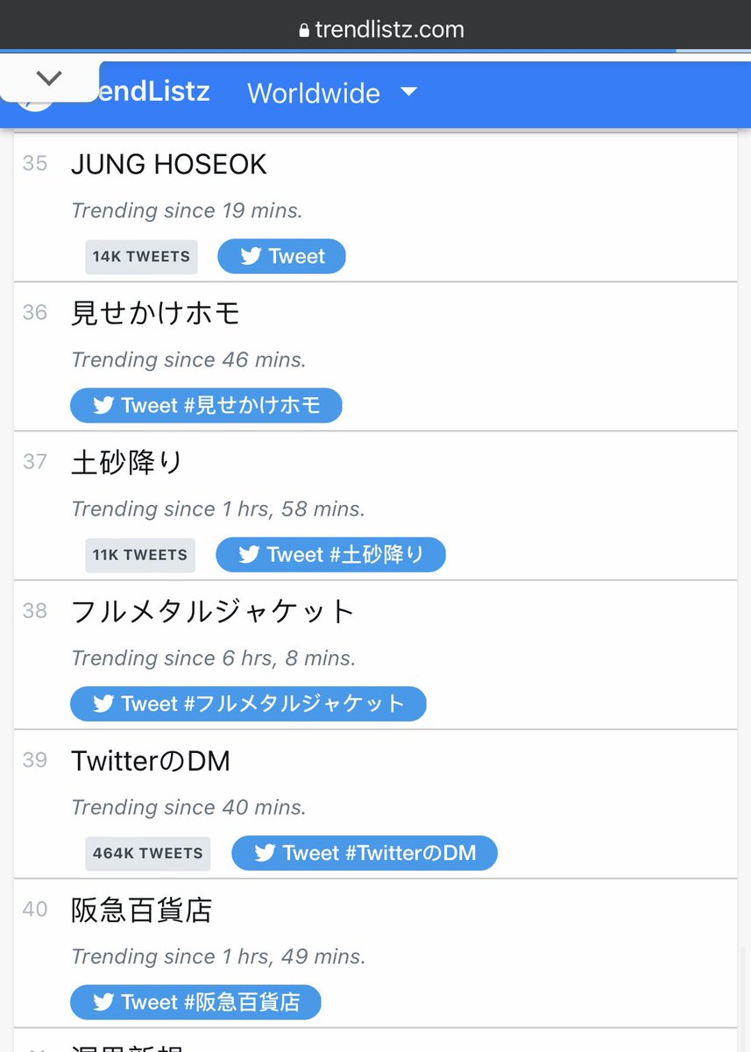Open the 阪急百貨店 trend title

coord(141,910)
